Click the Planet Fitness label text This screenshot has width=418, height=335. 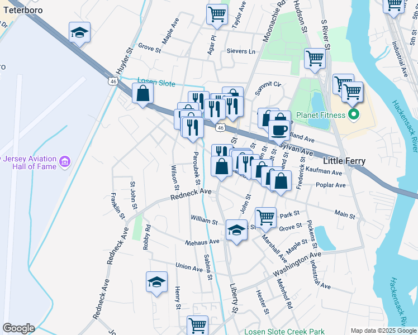tap(321, 116)
